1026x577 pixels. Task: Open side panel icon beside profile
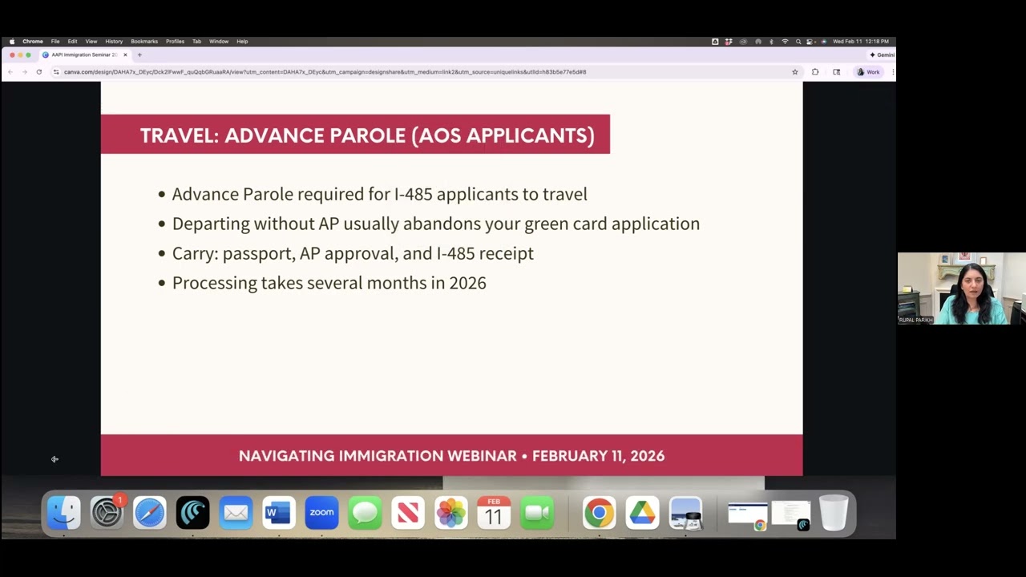click(x=837, y=72)
